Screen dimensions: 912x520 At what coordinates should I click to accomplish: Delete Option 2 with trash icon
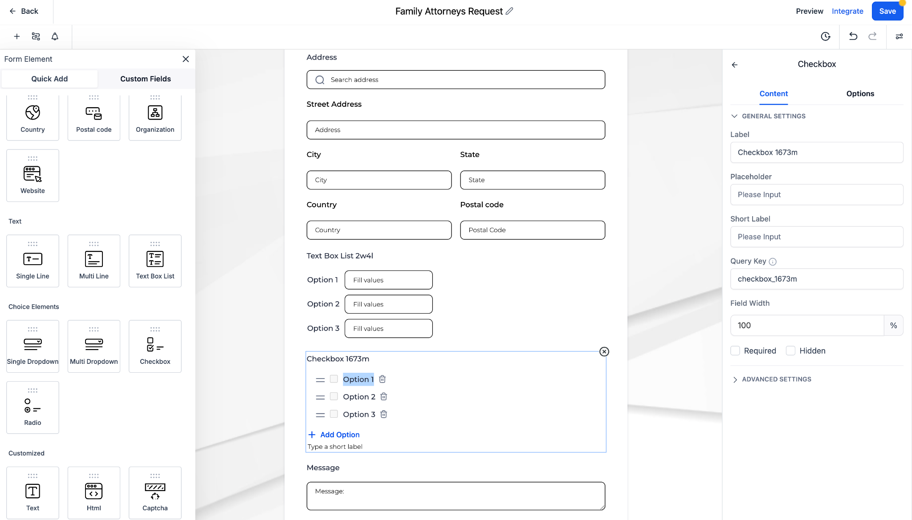pyautogui.click(x=383, y=397)
